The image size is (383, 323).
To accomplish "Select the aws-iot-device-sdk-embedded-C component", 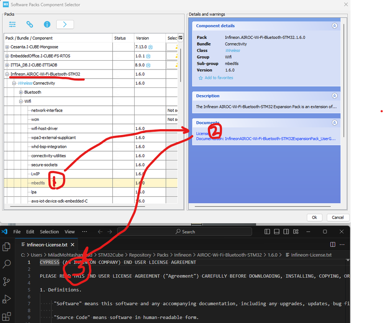I will pos(59,201).
